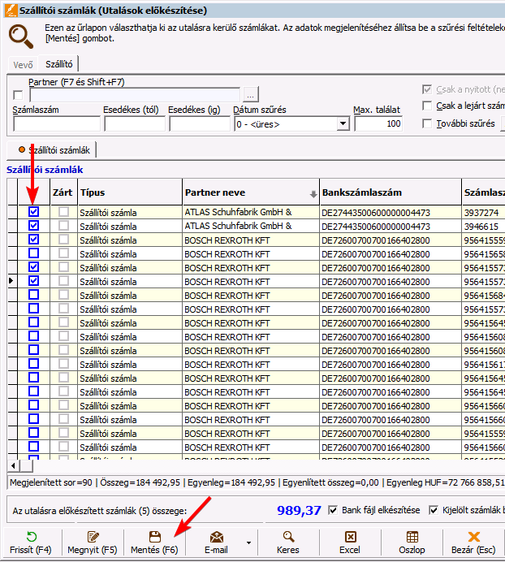Close the form with Bezár (Esc)

[474, 537]
